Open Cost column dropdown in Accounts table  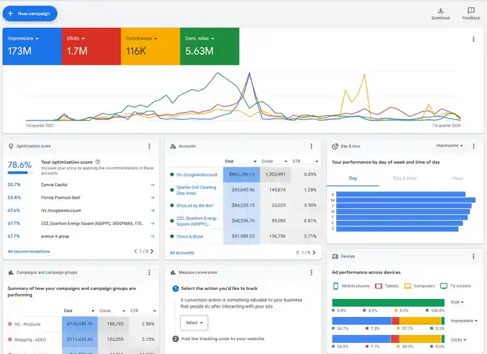point(241,161)
